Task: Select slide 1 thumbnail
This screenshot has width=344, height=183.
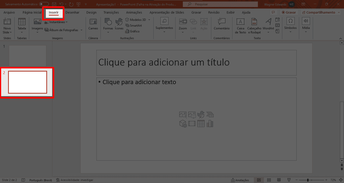Action: pyautogui.click(x=27, y=55)
